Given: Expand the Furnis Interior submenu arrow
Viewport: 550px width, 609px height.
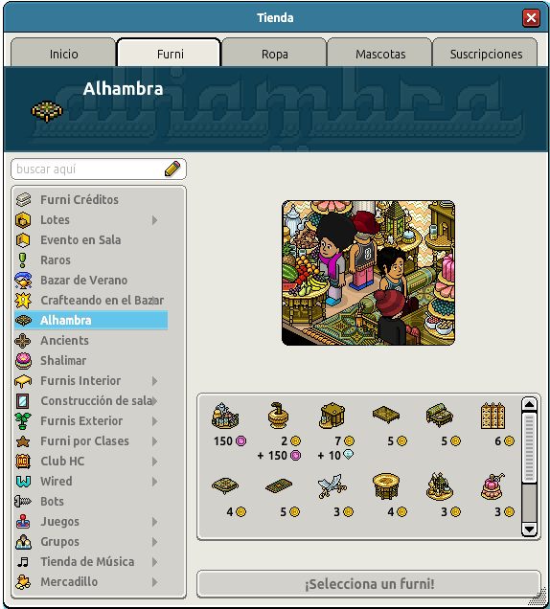Looking at the screenshot, I should point(154,381).
